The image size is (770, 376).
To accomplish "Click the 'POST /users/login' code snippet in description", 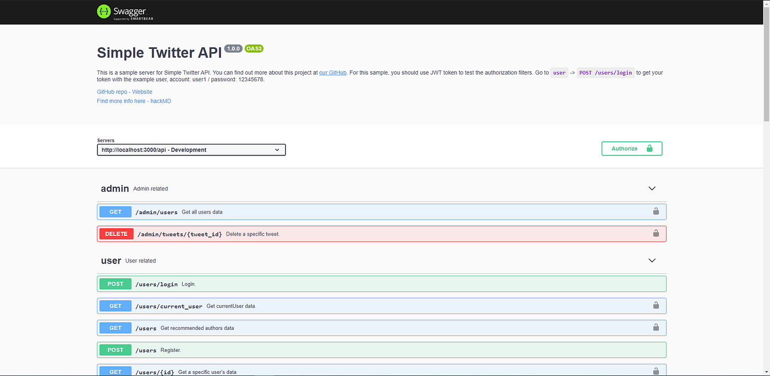I will 606,72.
